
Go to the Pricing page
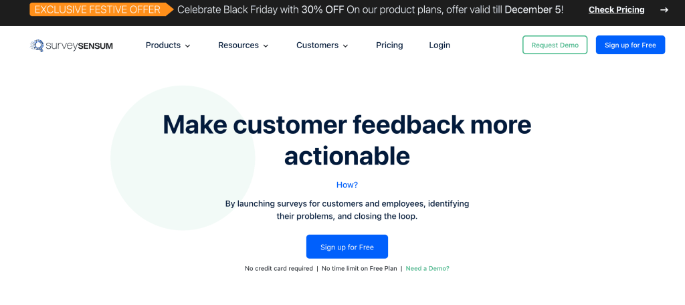point(389,45)
